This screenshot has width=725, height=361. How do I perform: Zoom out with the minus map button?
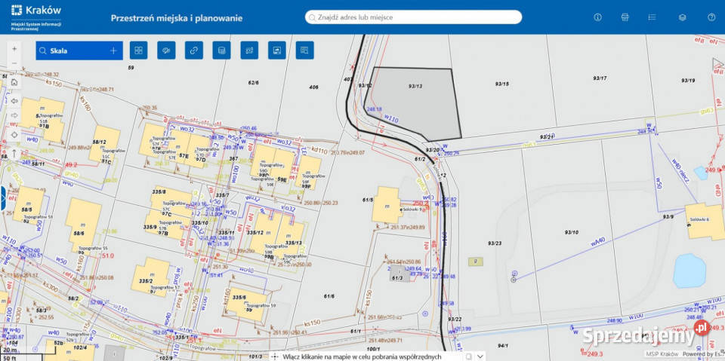14,63
